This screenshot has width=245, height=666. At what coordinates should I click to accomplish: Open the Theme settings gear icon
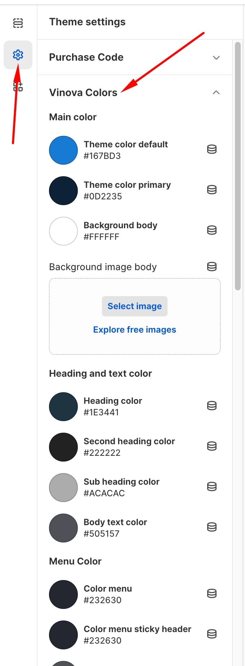(x=18, y=55)
